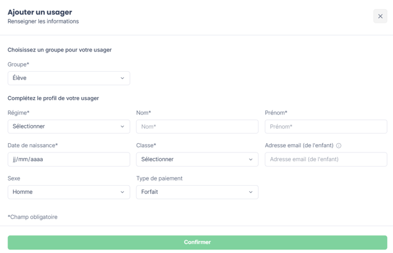393x253 pixels.
Task: Focus the Prénom text input field
Action: click(326, 127)
